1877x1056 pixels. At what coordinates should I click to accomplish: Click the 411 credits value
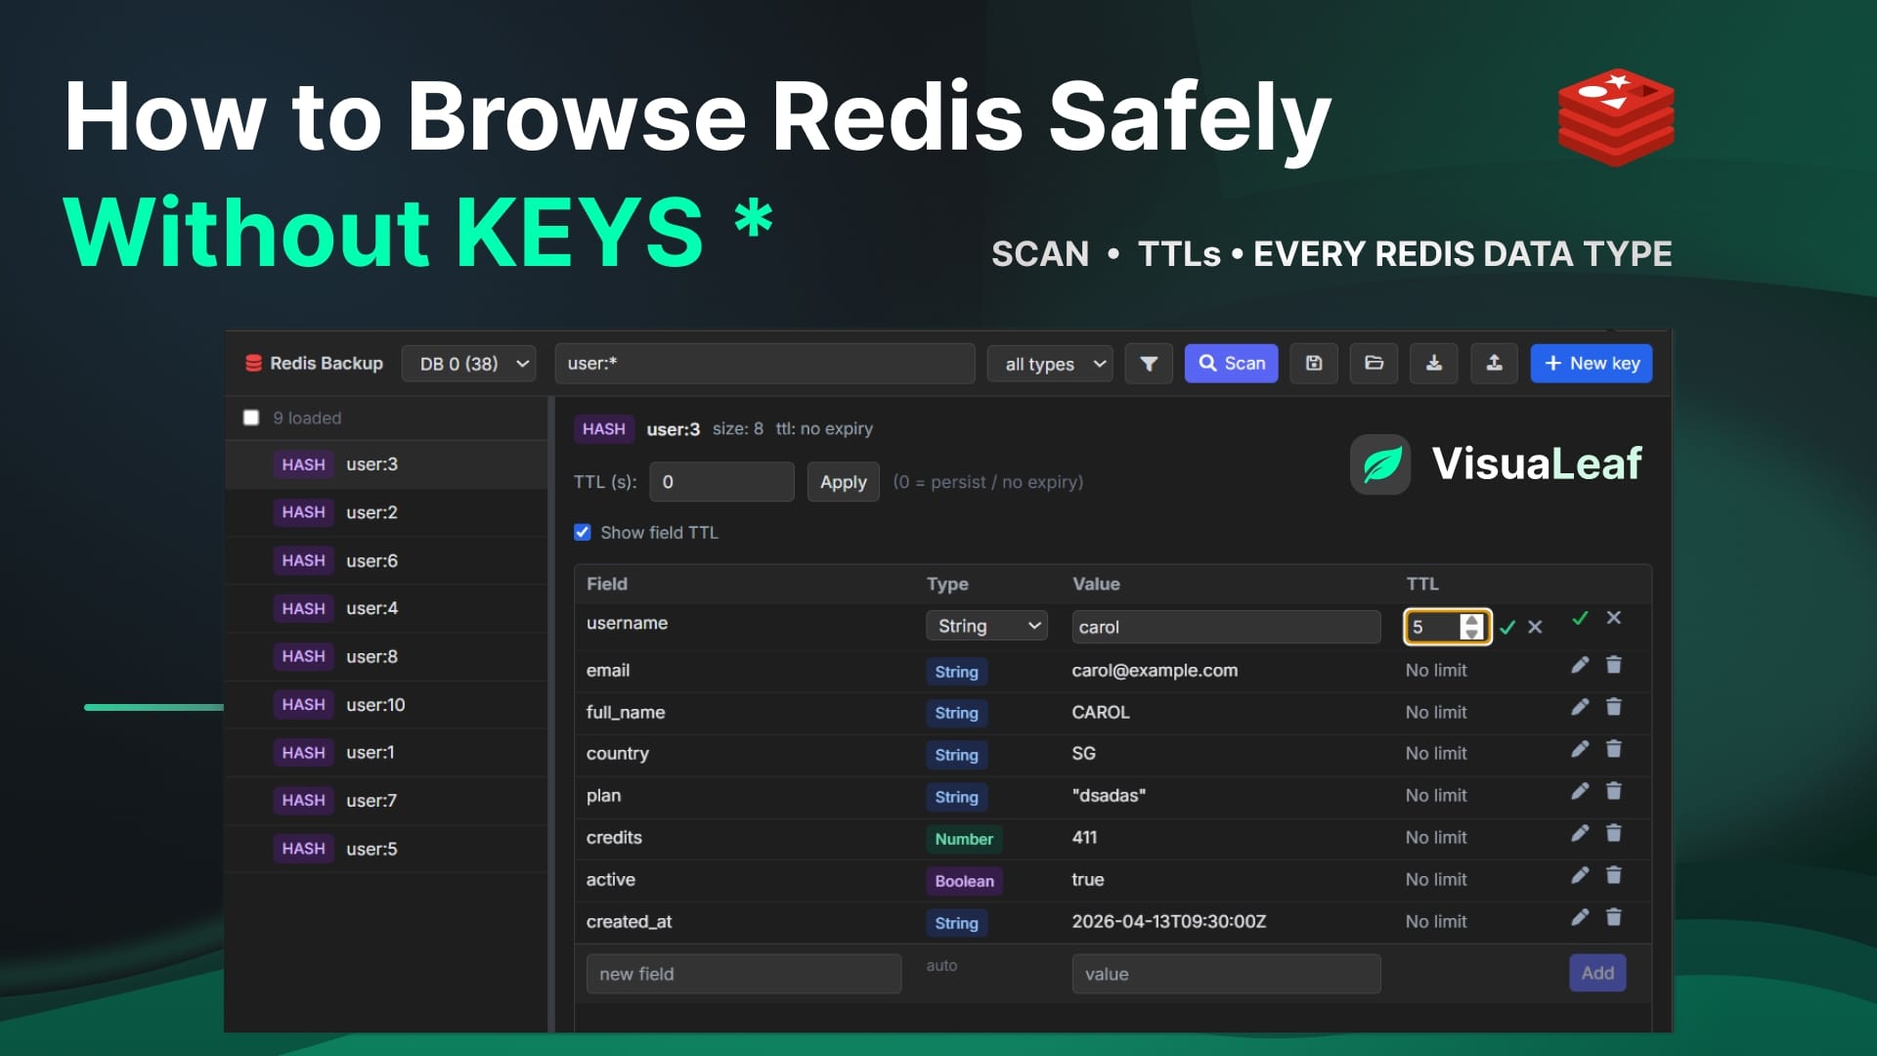coord(1084,838)
